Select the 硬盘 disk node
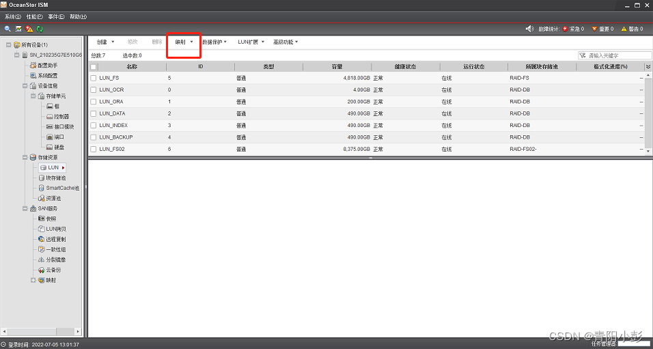 [55, 147]
